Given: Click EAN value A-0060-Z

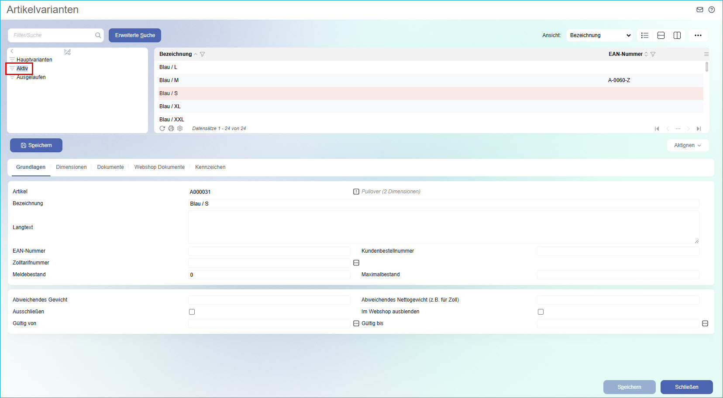Looking at the screenshot, I should click(619, 80).
